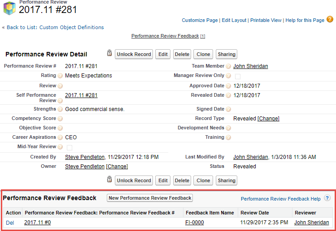Click the Change link next to Record Type
Screen dimensions: 336x231
tap(268, 119)
